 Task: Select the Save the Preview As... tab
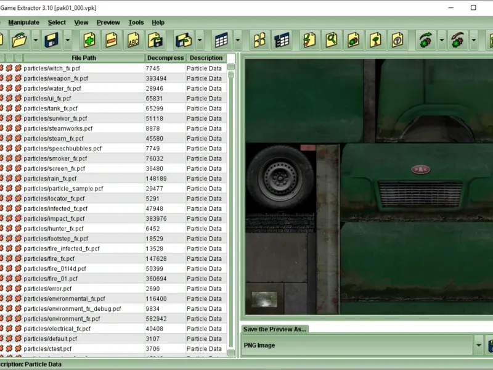pos(274,329)
